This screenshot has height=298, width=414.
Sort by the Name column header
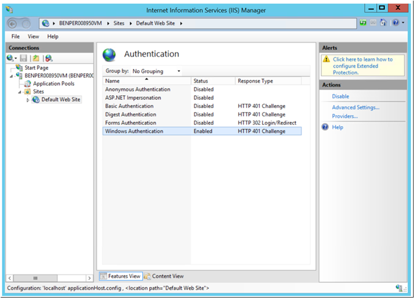pyautogui.click(x=147, y=81)
